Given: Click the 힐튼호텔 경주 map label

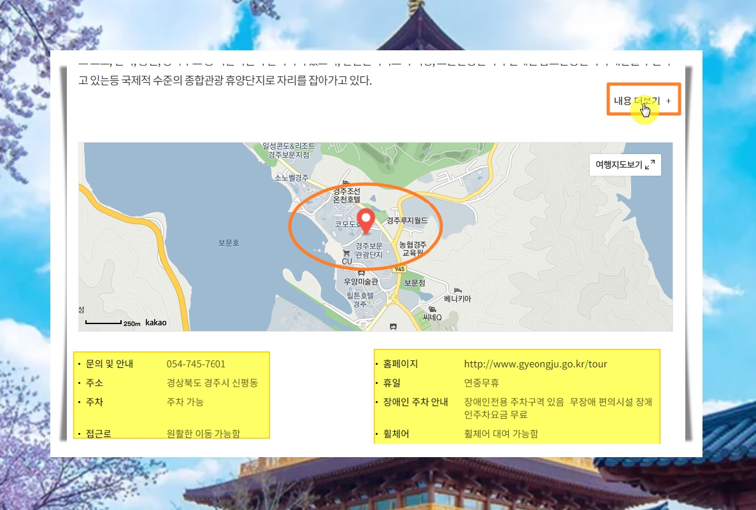Looking at the screenshot, I should coord(360,300).
